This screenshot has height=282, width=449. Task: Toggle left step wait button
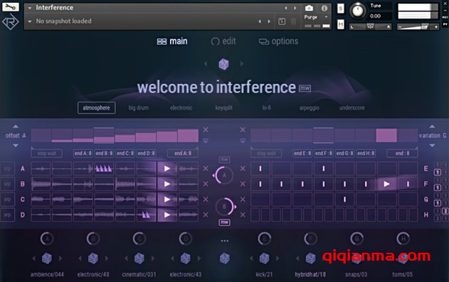47,153
